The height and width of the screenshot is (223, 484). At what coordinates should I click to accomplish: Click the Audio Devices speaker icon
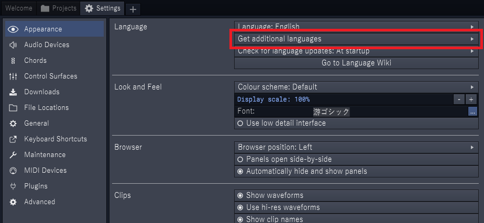coord(13,45)
